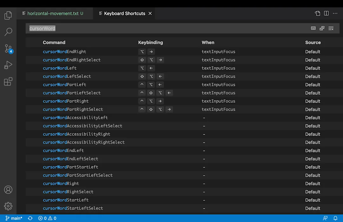Viewport: 343px width, 222px height.
Task: Open the Search view in the sidebar
Action: point(8,32)
